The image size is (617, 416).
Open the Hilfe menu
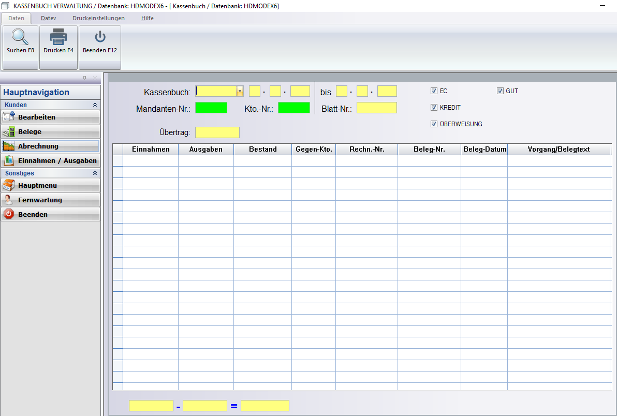point(148,18)
